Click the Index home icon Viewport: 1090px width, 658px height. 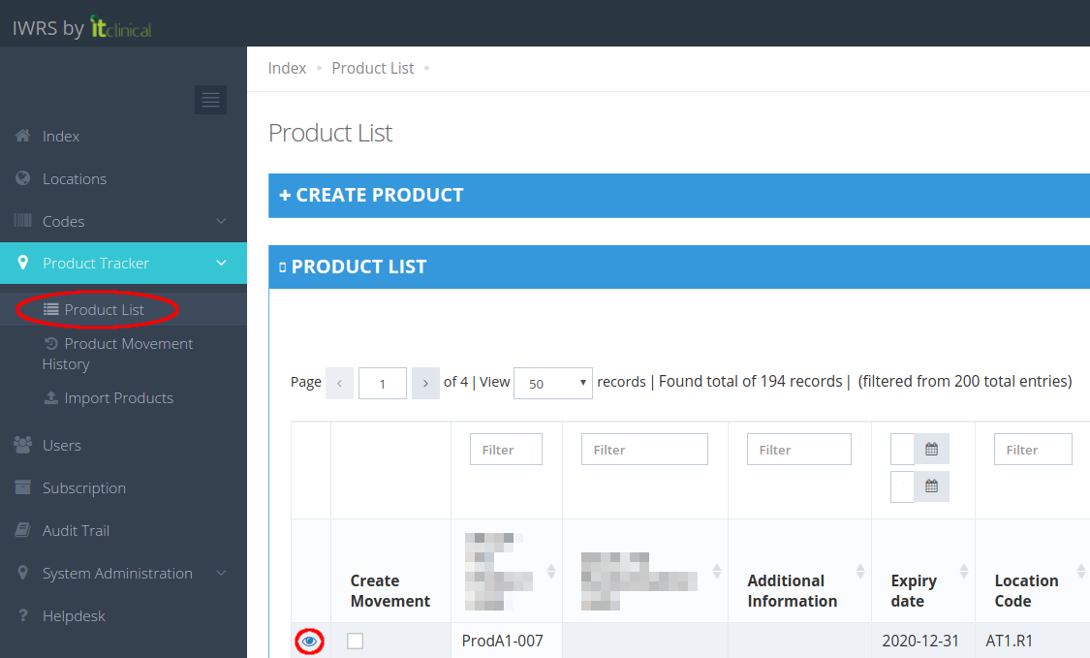[23, 136]
